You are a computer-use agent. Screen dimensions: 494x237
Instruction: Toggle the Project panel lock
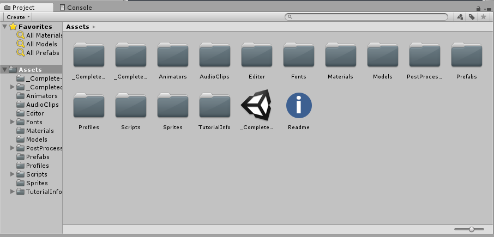pyautogui.click(x=479, y=9)
